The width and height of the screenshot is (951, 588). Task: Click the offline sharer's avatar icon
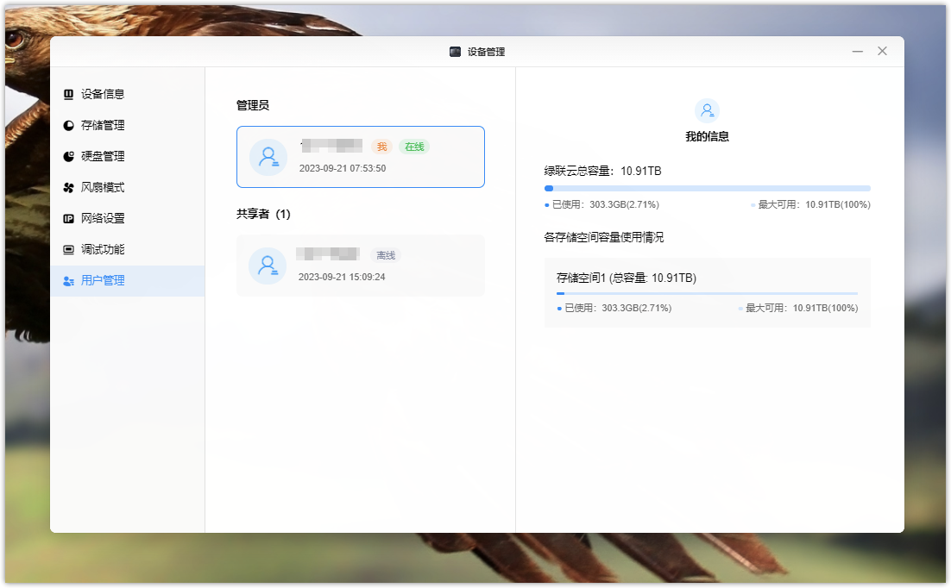coord(268,266)
